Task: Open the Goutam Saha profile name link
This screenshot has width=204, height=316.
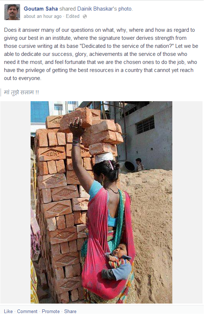Action: tap(41, 9)
